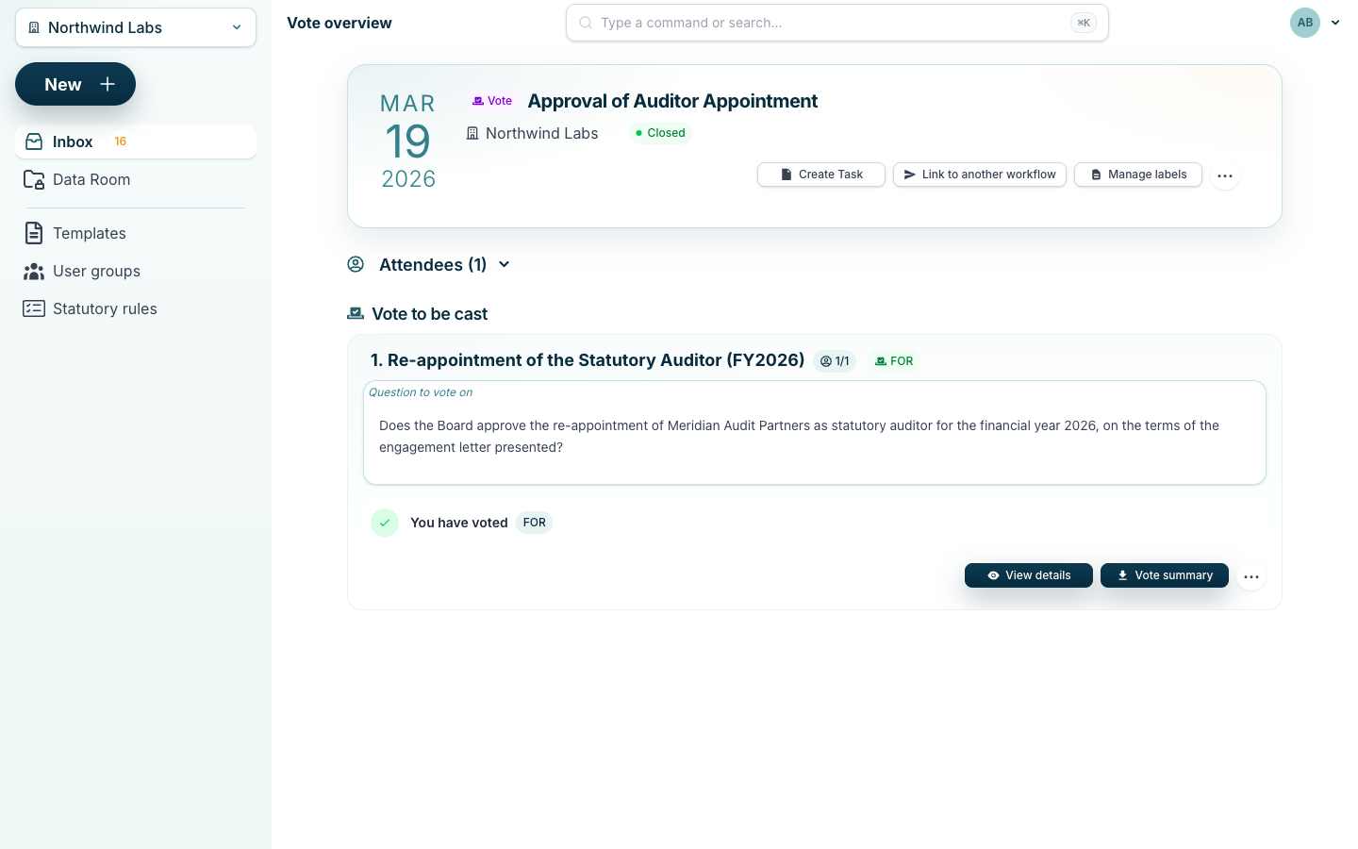
Task: Click the User groups people icon
Action: (34, 272)
